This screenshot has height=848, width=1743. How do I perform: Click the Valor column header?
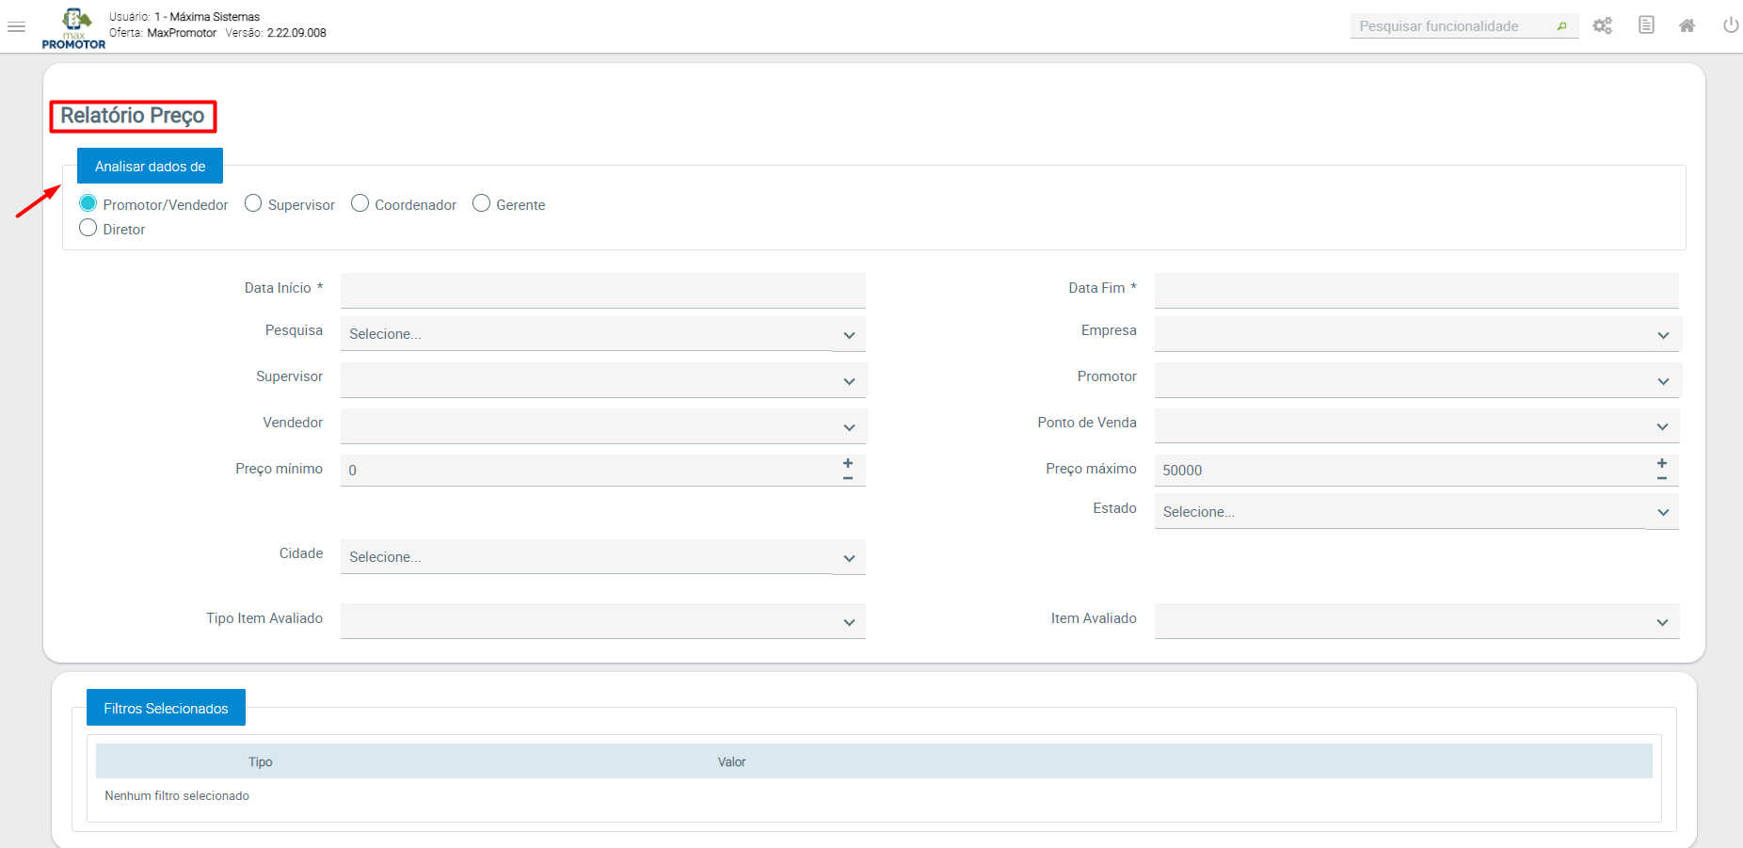[x=731, y=761]
